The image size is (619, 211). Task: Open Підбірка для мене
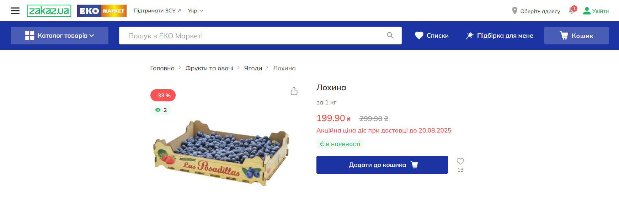pos(499,36)
